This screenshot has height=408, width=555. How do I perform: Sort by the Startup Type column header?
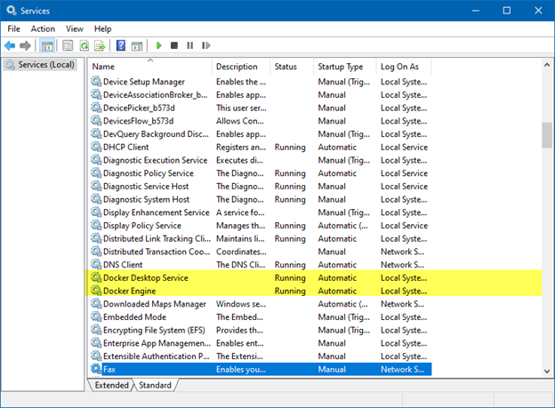(345, 67)
